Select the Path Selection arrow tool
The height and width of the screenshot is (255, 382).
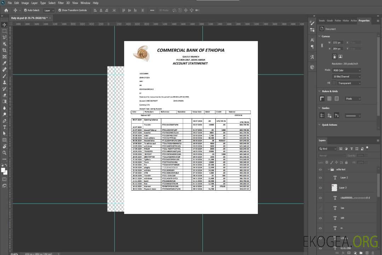4,134
